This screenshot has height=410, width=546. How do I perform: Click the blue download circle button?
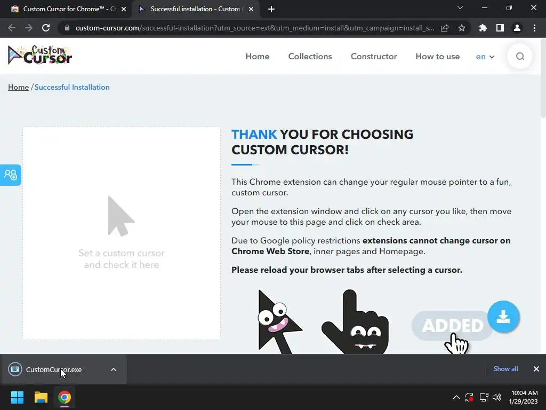click(x=503, y=317)
